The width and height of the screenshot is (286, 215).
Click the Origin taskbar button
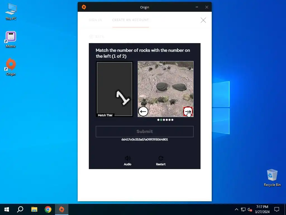pyautogui.click(x=62, y=209)
